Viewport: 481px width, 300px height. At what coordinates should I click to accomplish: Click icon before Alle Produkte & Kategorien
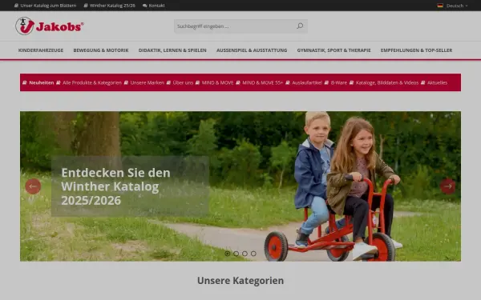[x=59, y=82]
